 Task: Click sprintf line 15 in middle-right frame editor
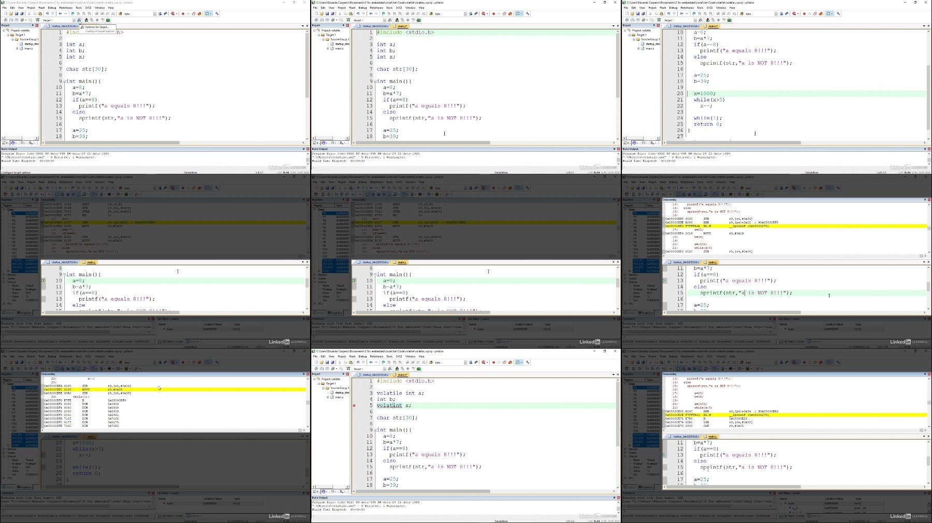(746, 293)
